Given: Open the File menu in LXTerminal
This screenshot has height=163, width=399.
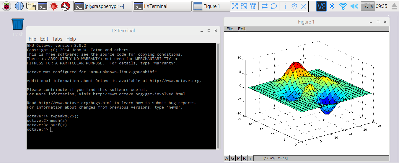Looking at the screenshot, I should 32,39.
